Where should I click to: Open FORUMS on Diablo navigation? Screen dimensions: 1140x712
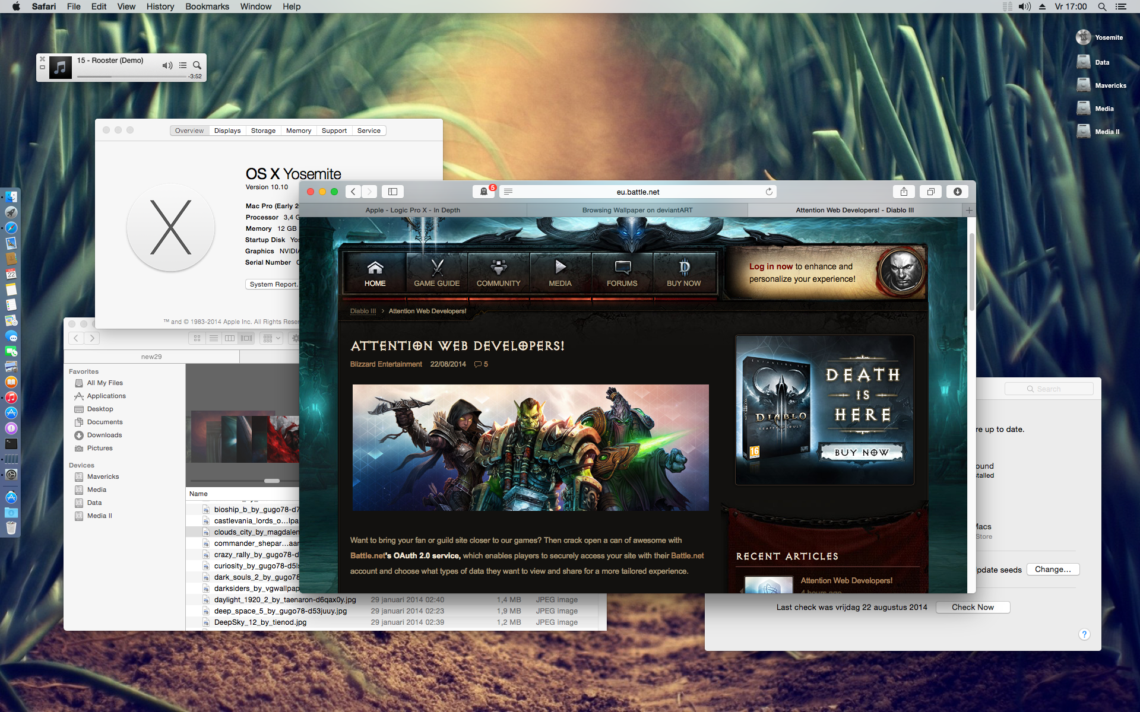pyautogui.click(x=622, y=273)
